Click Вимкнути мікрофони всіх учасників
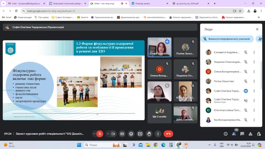 coord(227,39)
